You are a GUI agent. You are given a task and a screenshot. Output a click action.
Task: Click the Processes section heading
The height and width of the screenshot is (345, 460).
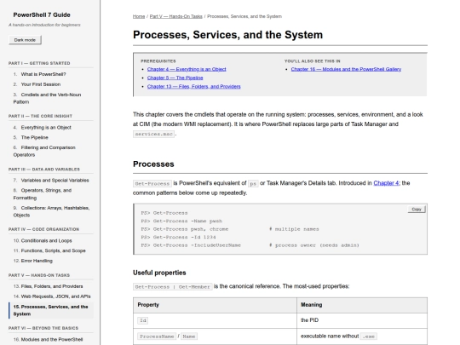pyautogui.click(x=153, y=164)
